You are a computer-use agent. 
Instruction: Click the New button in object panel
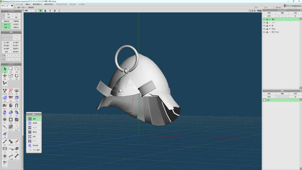click(269, 13)
